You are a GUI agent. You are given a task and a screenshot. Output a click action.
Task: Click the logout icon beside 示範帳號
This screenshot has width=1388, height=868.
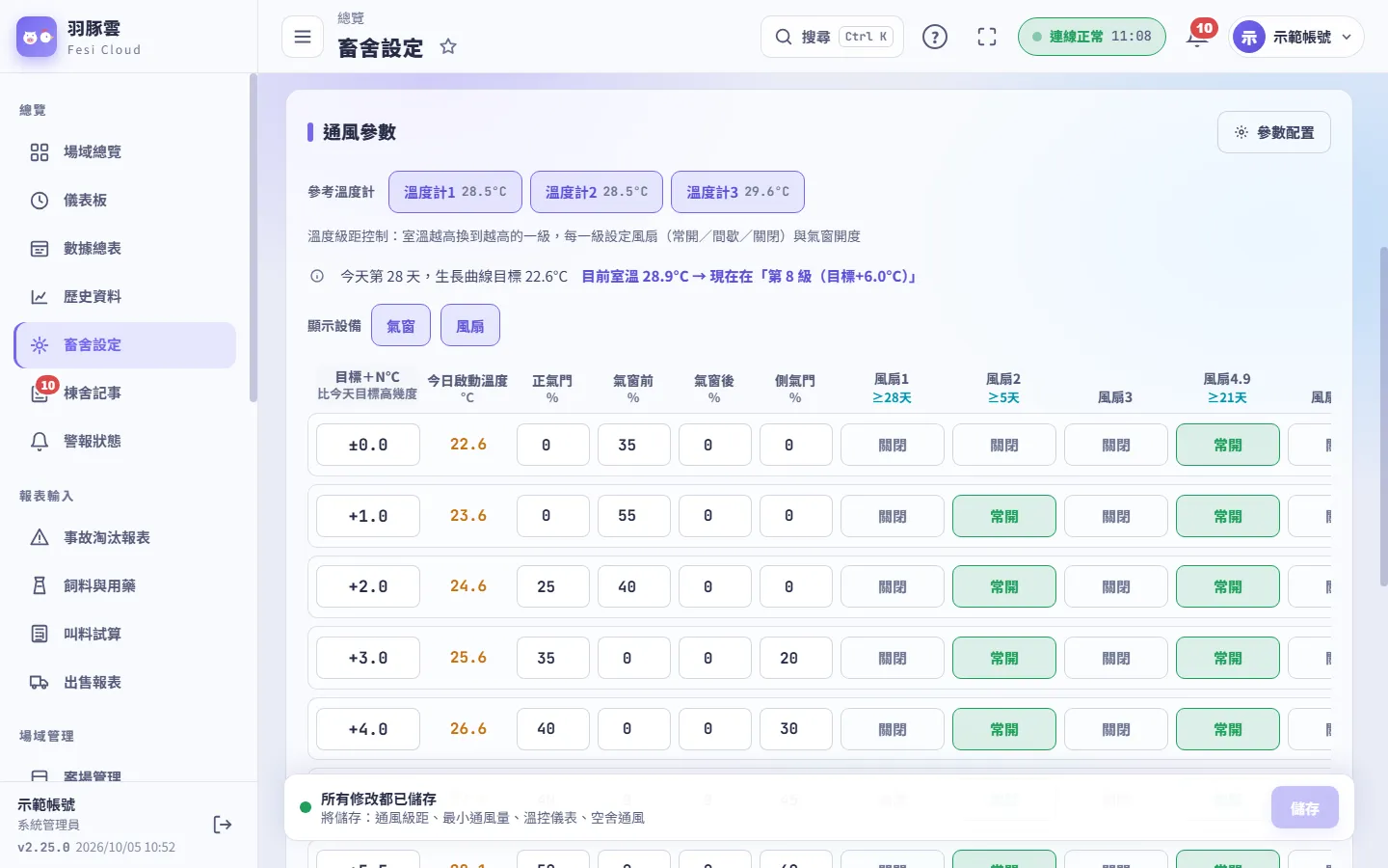tap(223, 825)
